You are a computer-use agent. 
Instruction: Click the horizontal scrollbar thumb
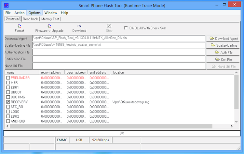[x=111, y=126]
